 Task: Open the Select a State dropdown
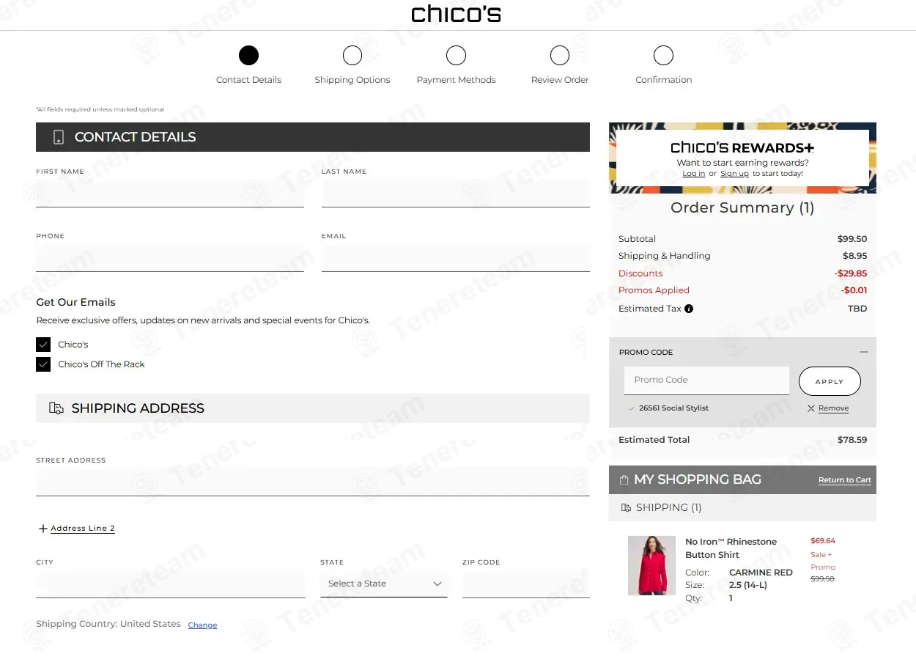384,584
